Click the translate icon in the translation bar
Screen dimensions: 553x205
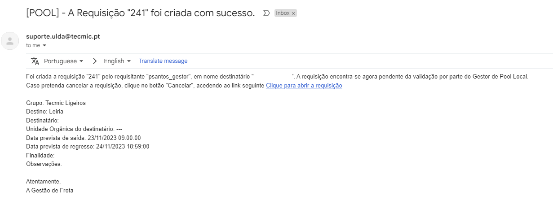[x=35, y=61]
